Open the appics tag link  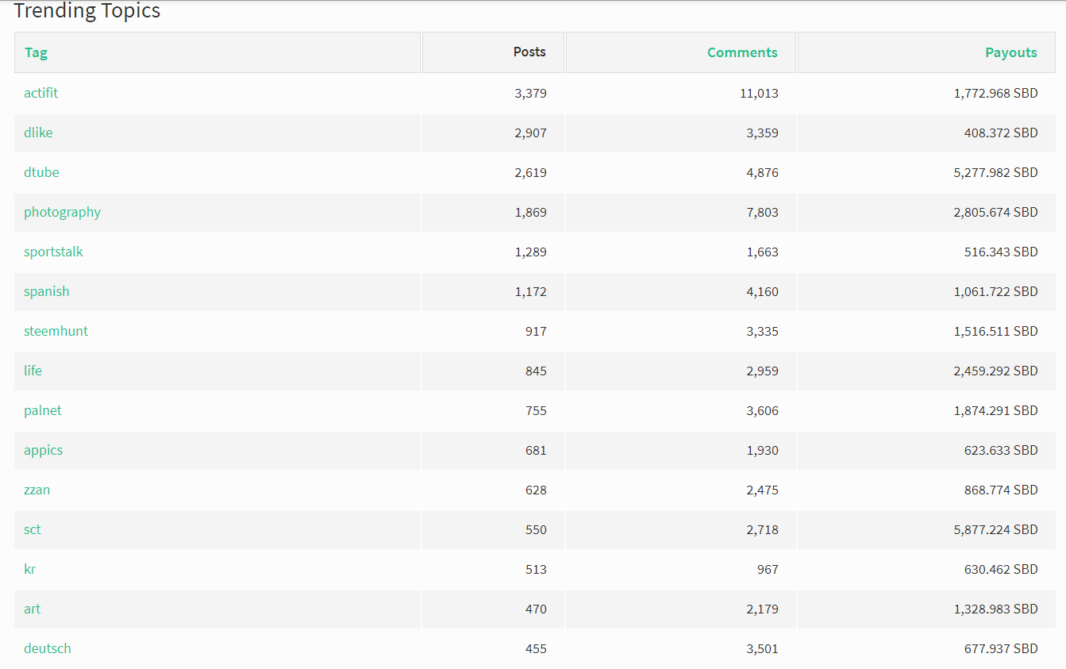point(43,450)
